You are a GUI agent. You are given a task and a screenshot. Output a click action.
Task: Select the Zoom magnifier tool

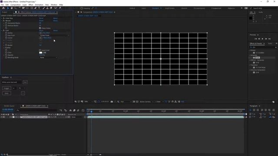click(16, 8)
